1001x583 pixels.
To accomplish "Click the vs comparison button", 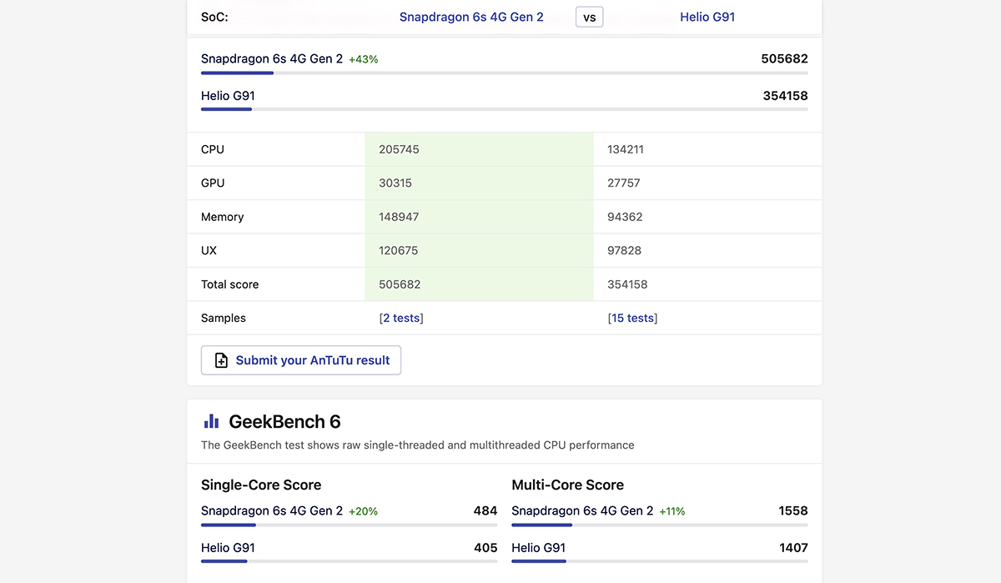I will pos(590,17).
